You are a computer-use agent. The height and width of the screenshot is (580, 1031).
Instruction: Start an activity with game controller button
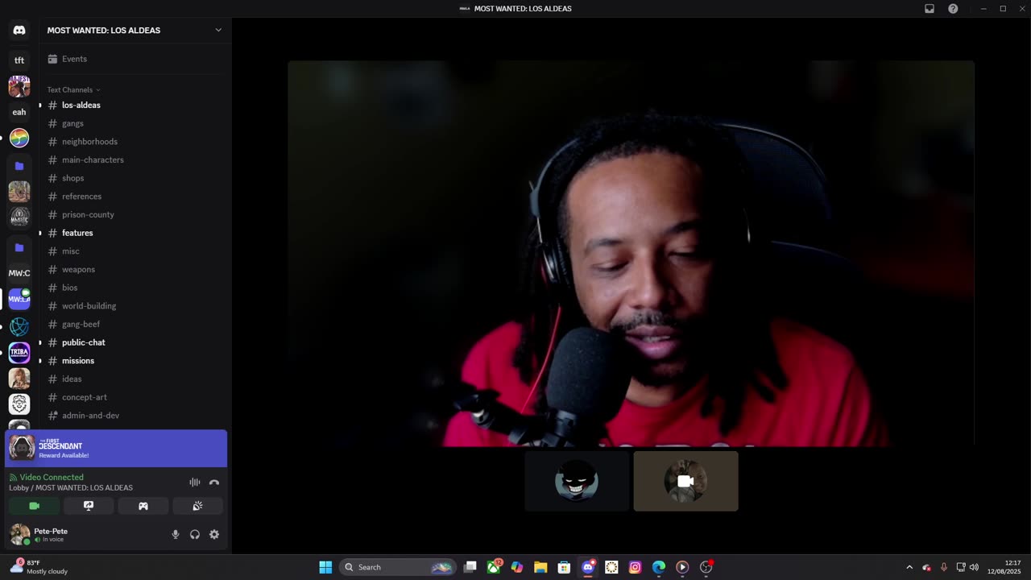[143, 506]
